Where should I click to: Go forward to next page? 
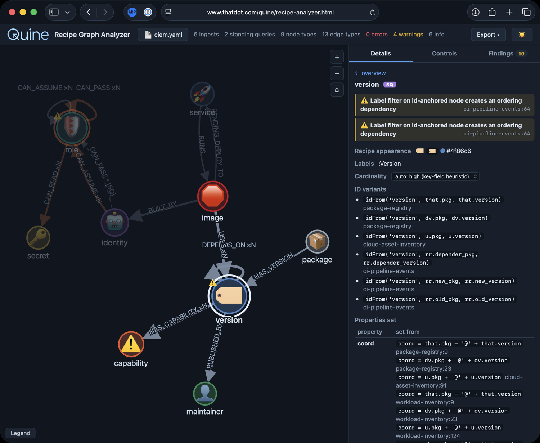coord(105,12)
